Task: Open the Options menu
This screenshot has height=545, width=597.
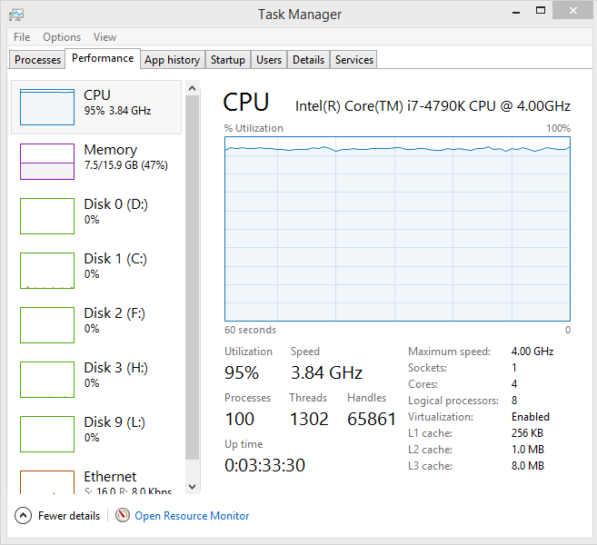Action: [62, 37]
